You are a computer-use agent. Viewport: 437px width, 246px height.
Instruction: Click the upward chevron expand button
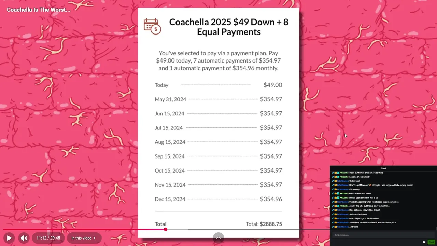218,237
